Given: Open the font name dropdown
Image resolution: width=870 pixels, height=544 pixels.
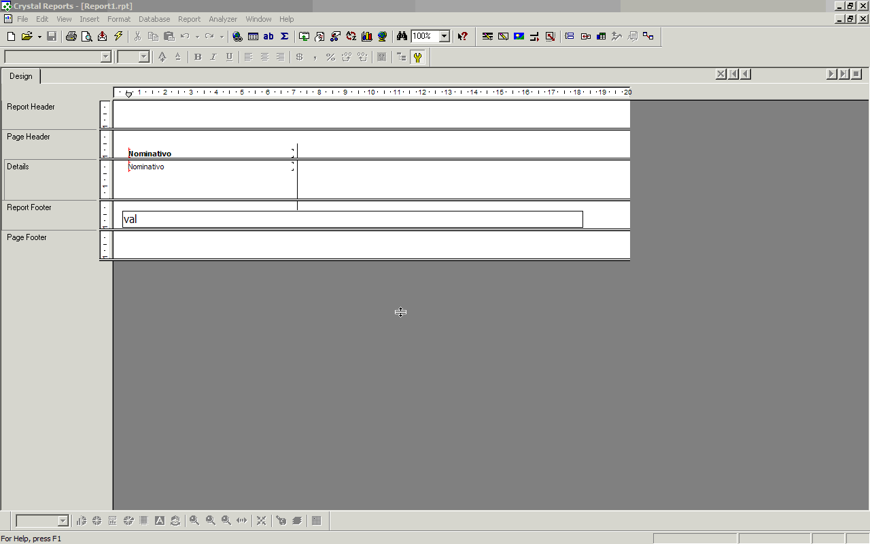Looking at the screenshot, I should 105,57.
